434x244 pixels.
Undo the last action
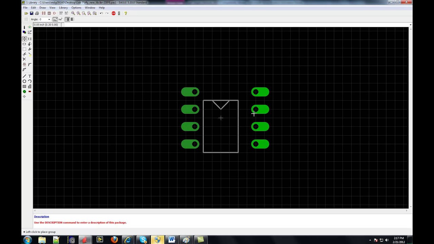pyautogui.click(x=101, y=13)
